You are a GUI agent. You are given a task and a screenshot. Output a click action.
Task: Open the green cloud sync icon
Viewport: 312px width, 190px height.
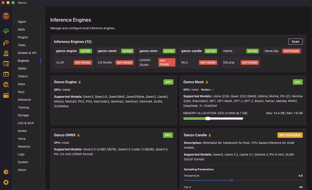(x=6, y=31)
